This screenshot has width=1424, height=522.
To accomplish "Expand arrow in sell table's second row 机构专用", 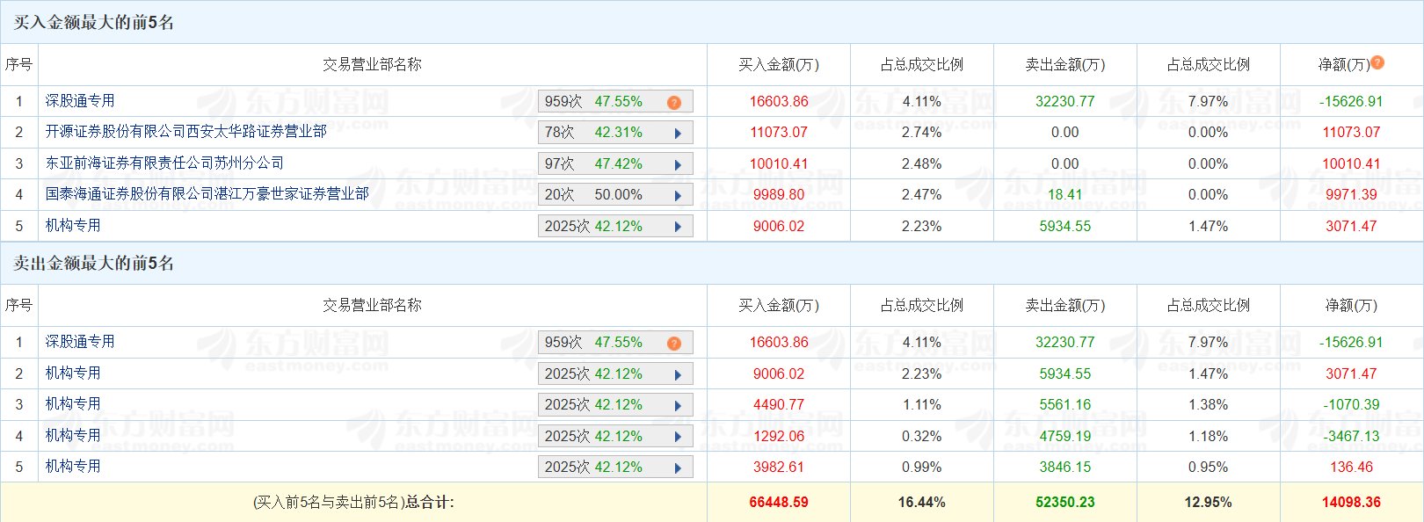I will click(x=678, y=375).
